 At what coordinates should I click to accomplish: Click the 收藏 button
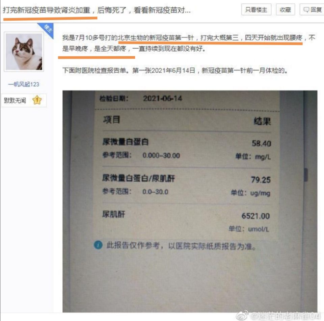click(285, 9)
